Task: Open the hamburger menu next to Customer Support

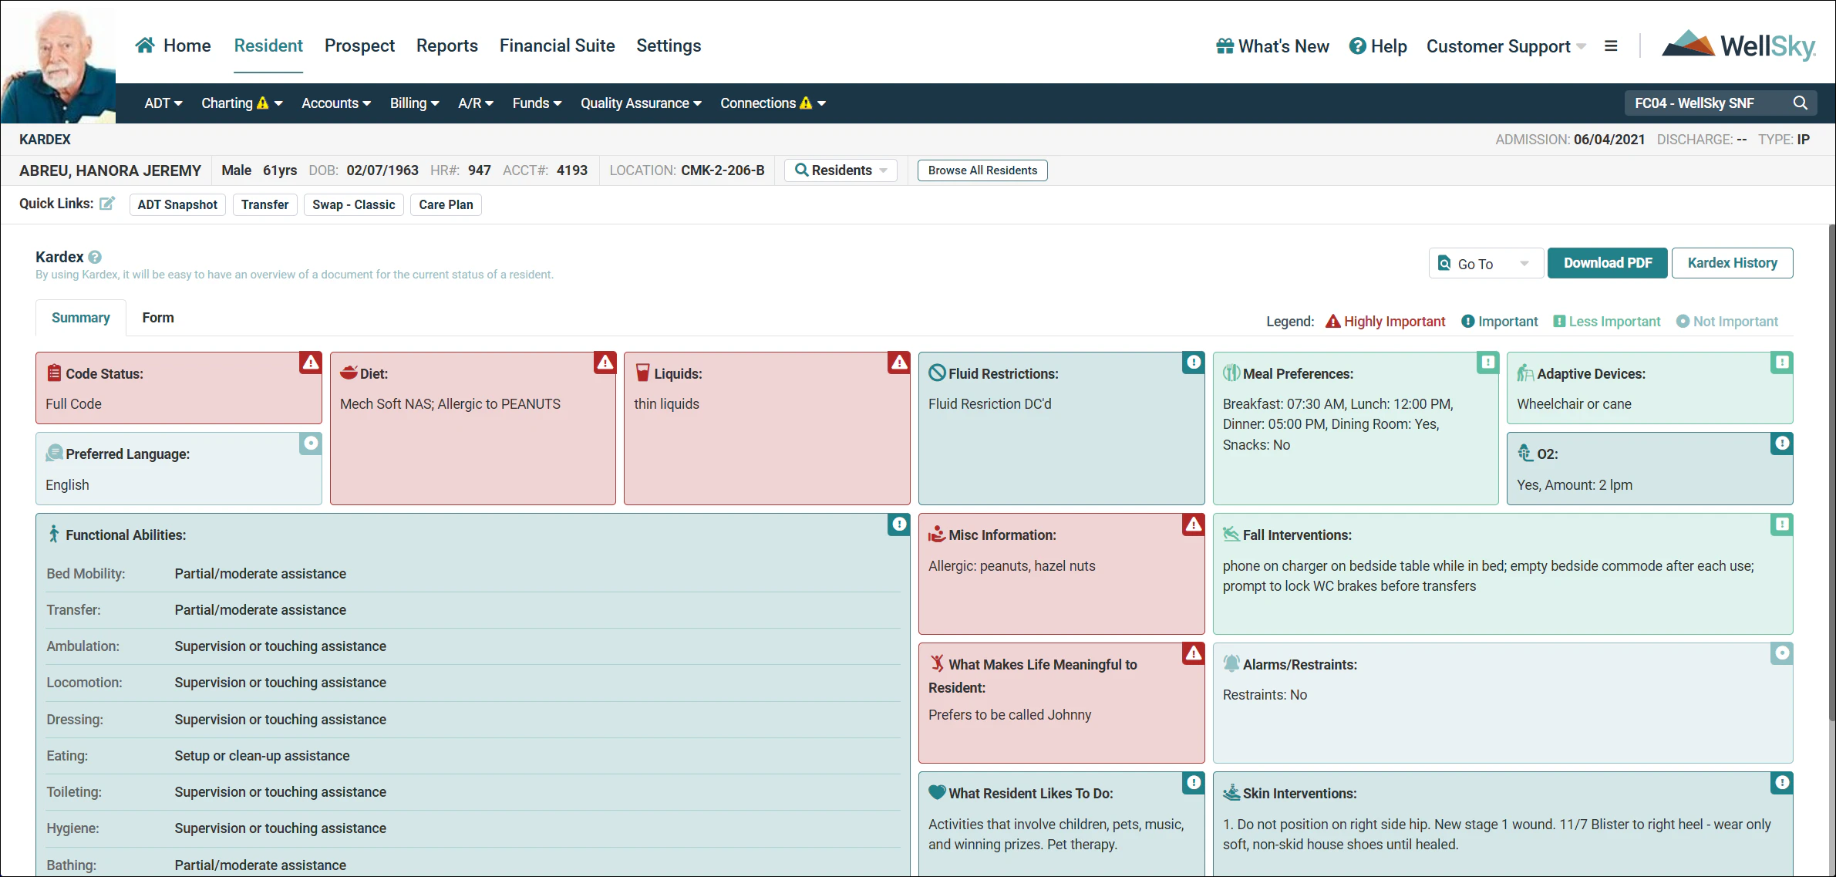Action: tap(1611, 46)
